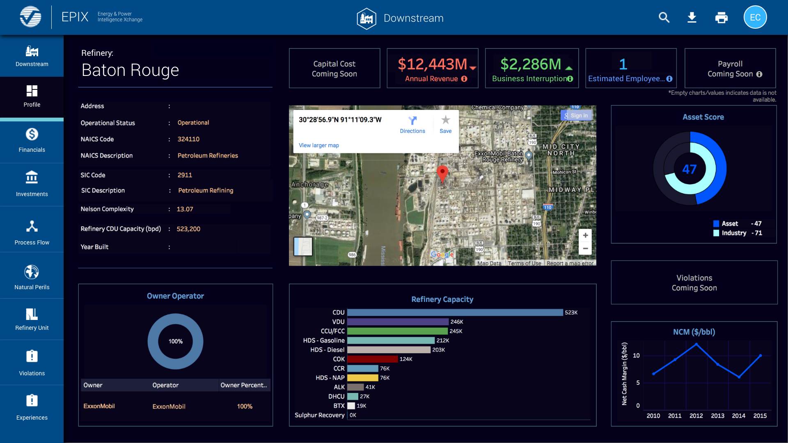Open Downstream in the sidebar
Screen dimensions: 788x443
(x=32, y=56)
